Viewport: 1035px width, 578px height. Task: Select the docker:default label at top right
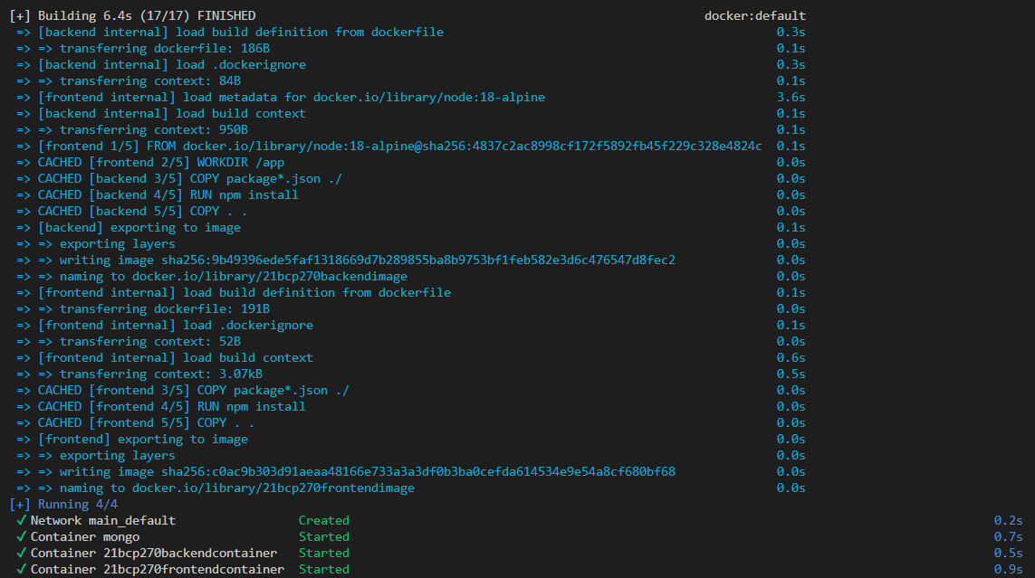tap(754, 14)
